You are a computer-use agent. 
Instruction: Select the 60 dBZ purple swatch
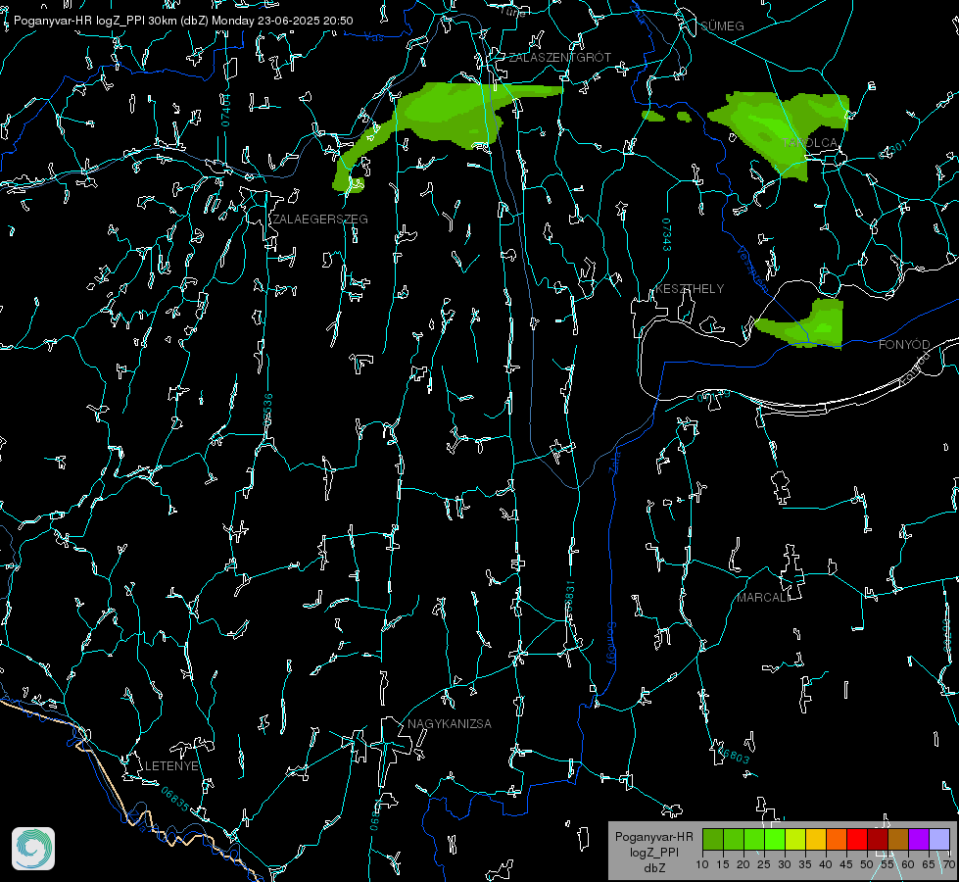[918, 839]
